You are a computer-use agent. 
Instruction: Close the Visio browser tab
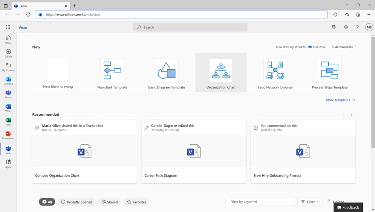(66, 6)
